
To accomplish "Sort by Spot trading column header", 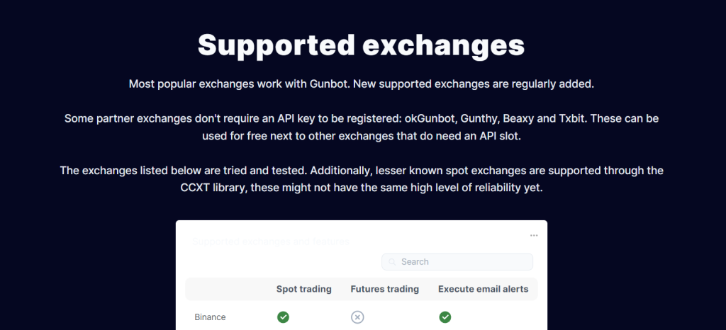I will tap(303, 290).
